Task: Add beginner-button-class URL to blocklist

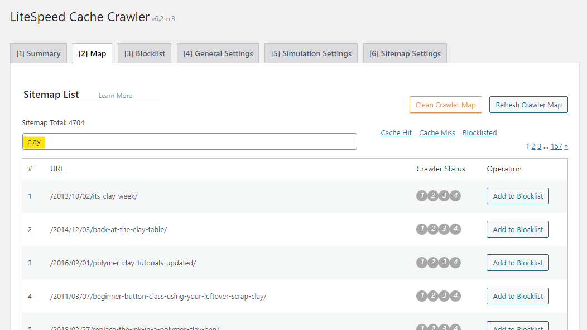Action: [518, 296]
